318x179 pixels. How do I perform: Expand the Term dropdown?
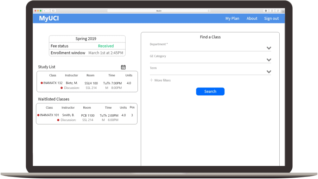269,71
